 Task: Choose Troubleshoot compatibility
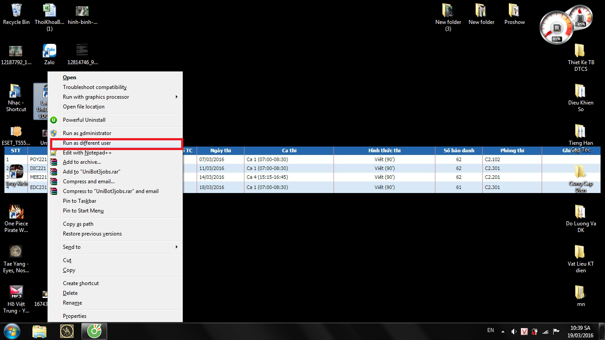pyautogui.click(x=115, y=87)
